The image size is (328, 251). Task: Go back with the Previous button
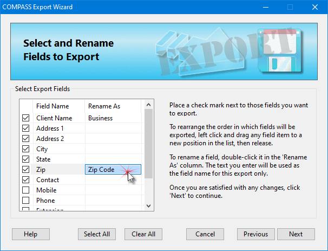click(x=256, y=234)
